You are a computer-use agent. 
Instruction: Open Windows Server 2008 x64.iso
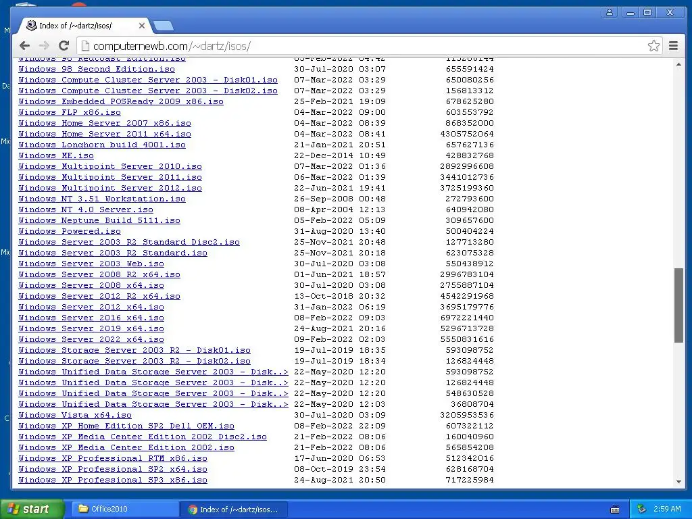[91, 286]
